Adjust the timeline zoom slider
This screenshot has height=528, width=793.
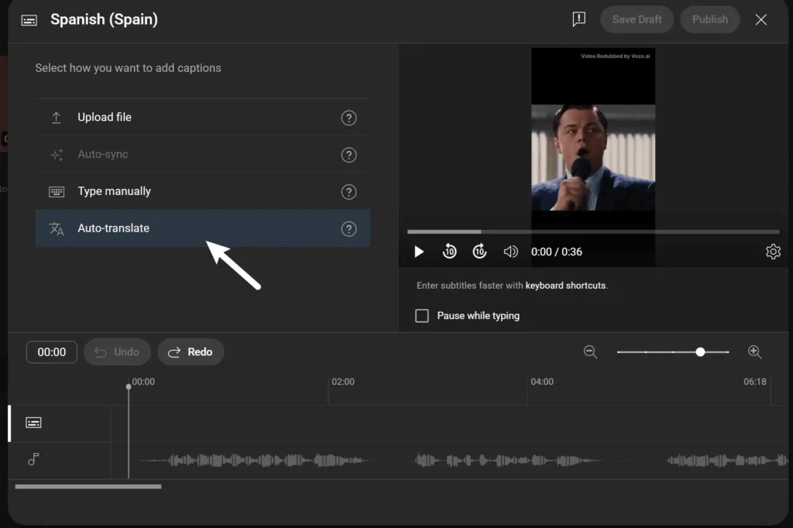[700, 351]
